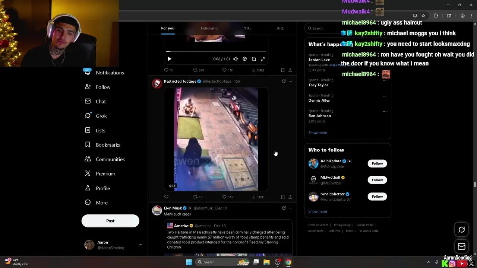Expand top video to fullscreen
This screenshot has height=268, width=477.
click(x=263, y=59)
